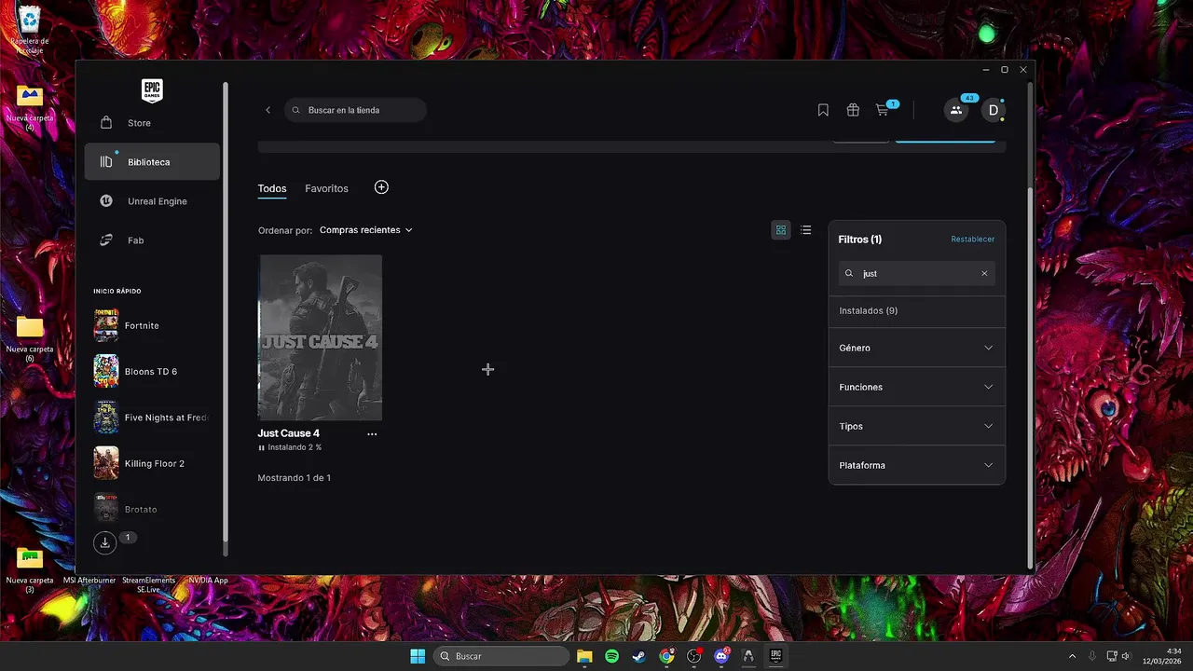This screenshot has height=671, width=1193.
Task: Show hidden system tray icons
Action: 1072,656
